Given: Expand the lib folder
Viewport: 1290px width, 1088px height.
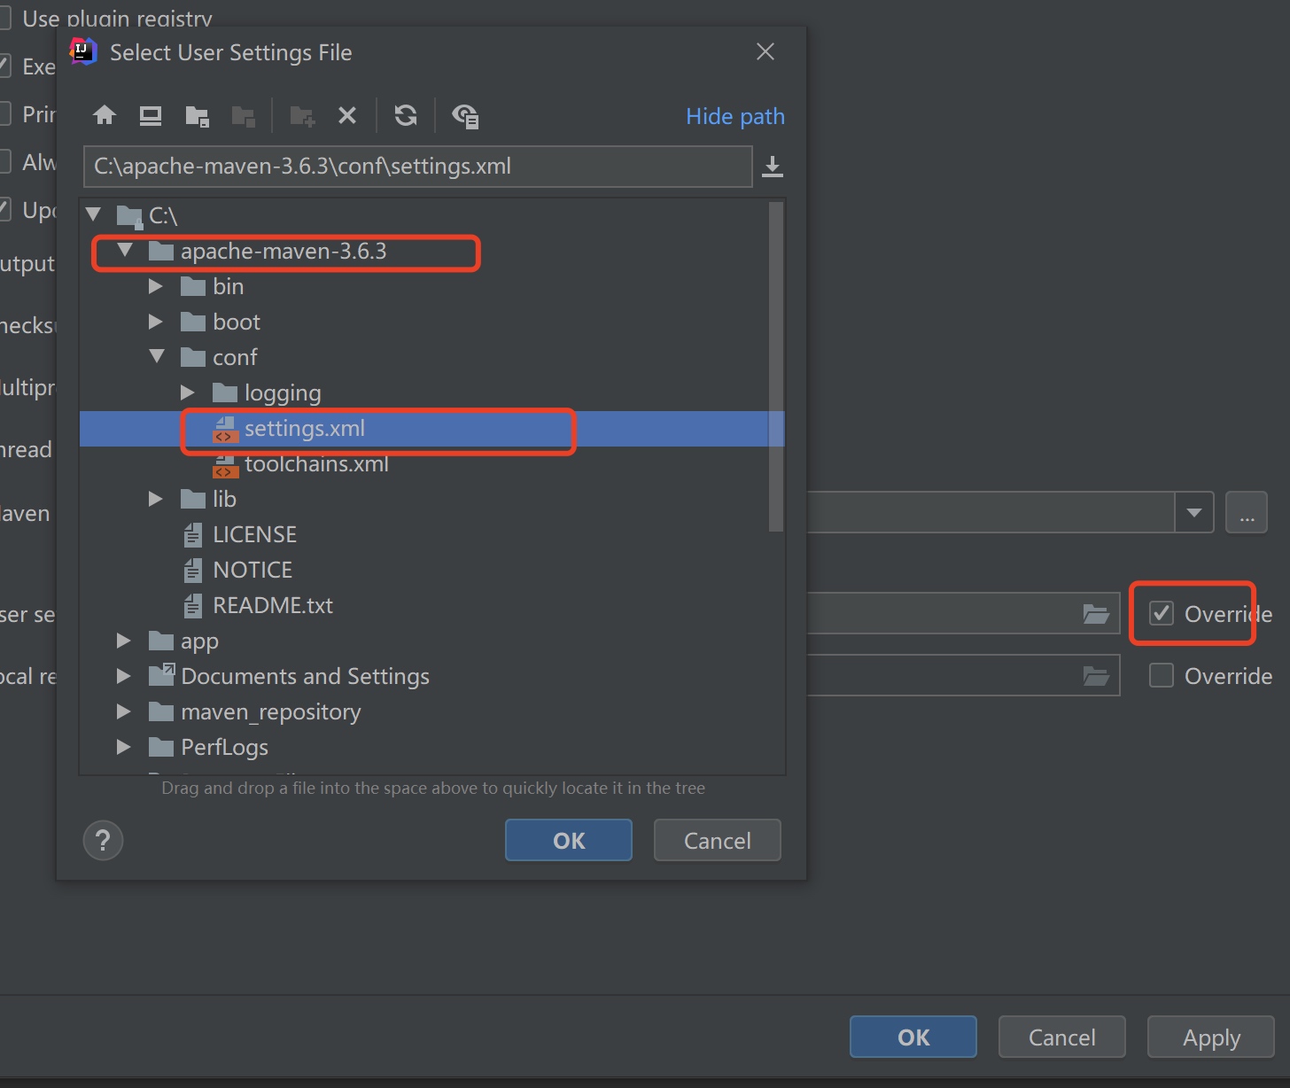Looking at the screenshot, I should (156, 499).
